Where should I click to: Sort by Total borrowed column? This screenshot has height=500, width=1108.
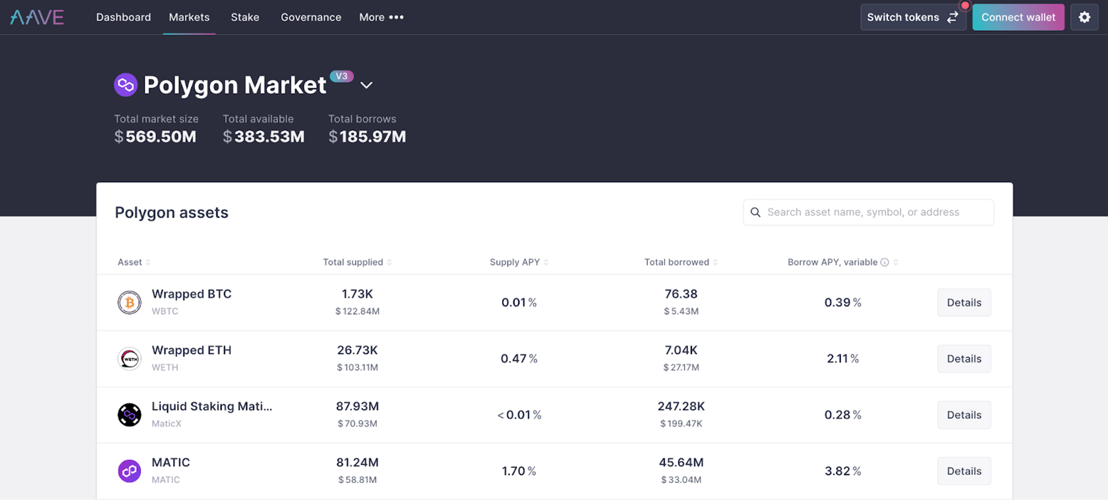tap(681, 262)
